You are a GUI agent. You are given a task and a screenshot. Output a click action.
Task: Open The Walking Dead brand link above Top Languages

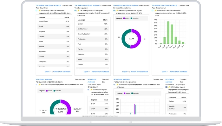pyautogui.click(x=87, y=5)
